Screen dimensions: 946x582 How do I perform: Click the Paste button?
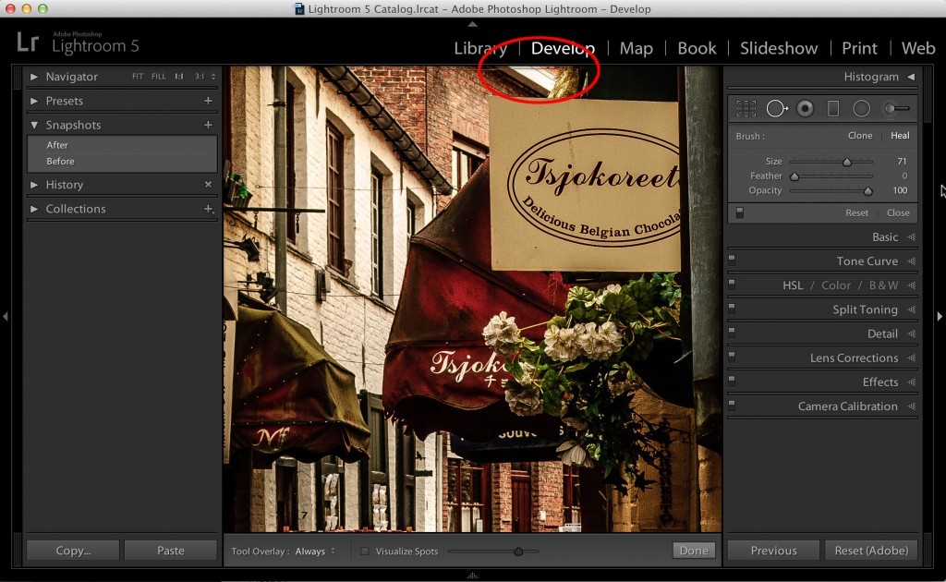(171, 551)
